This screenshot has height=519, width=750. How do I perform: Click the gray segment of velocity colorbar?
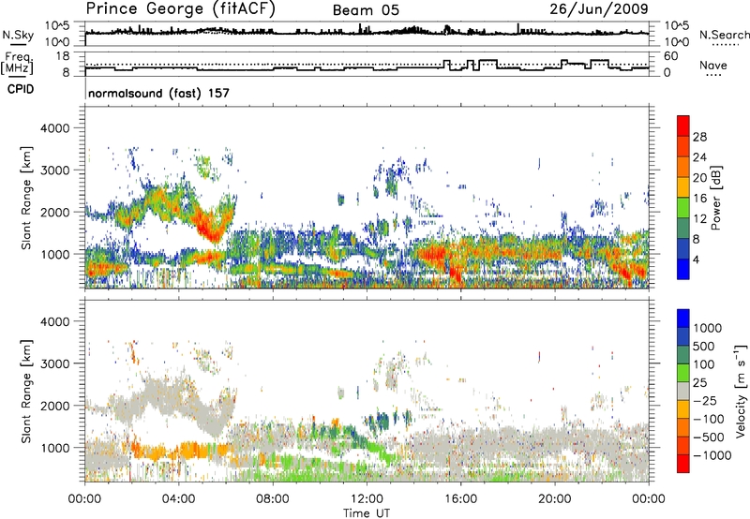coord(683,392)
